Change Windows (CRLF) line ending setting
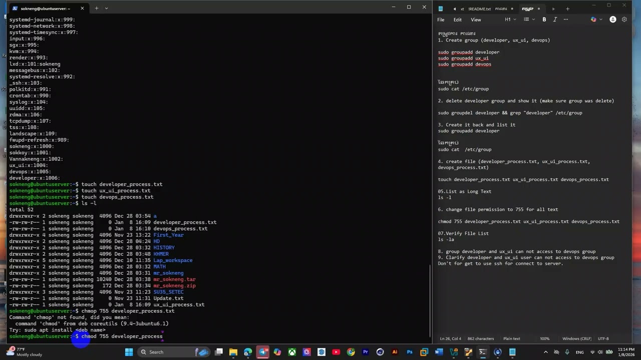This screenshot has height=360, width=641. [577, 338]
